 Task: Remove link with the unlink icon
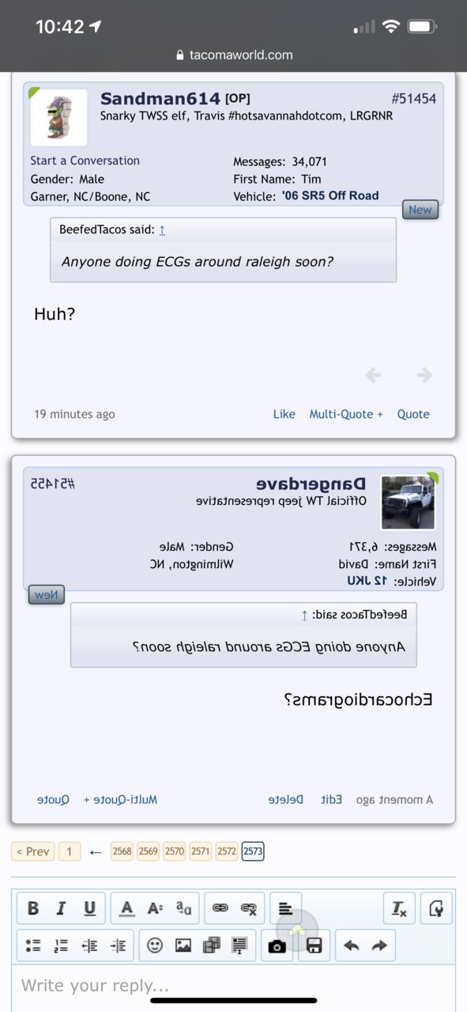248,908
